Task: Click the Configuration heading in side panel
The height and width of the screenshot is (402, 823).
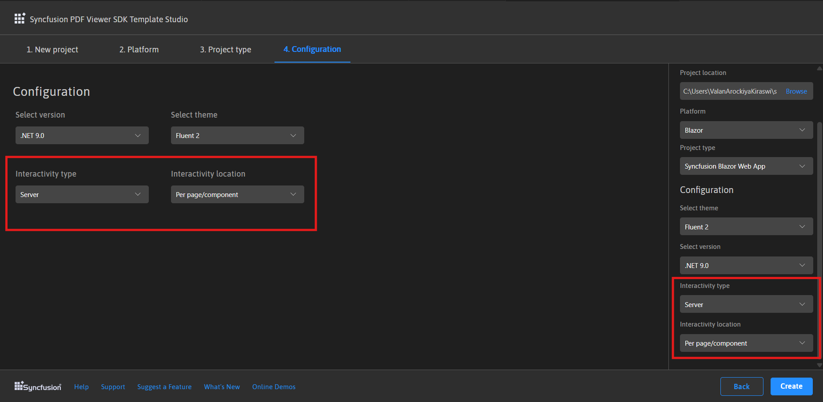Action: tap(707, 190)
